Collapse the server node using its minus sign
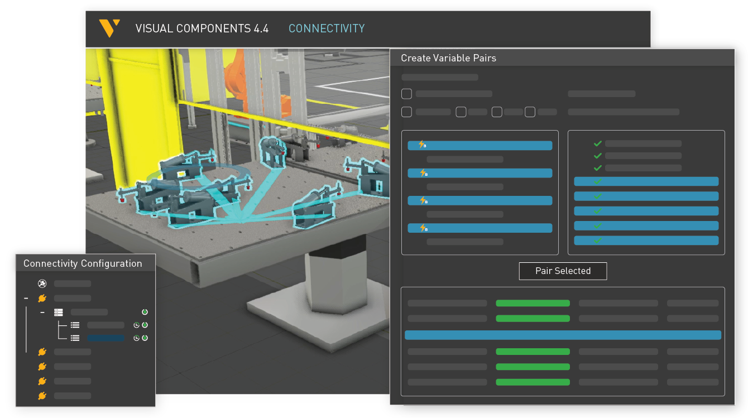The height and width of the screenshot is (418, 748). pyautogui.click(x=42, y=313)
